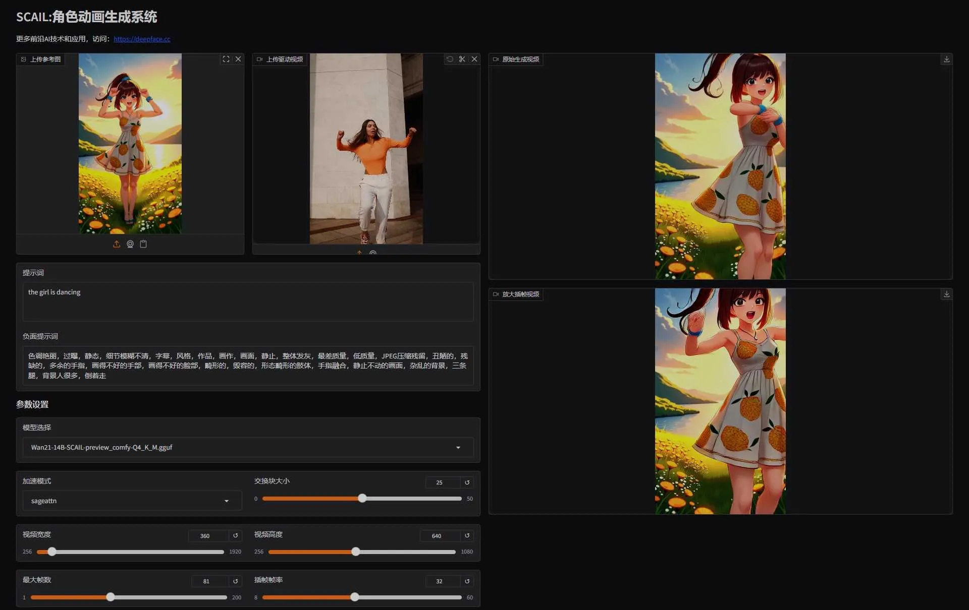This screenshot has width=969, height=610.
Task: Click the upload icon below reference image
Action: pyautogui.click(x=117, y=244)
